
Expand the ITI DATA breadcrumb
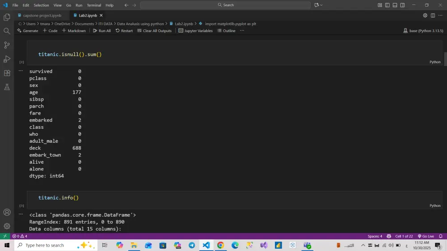coord(105,24)
